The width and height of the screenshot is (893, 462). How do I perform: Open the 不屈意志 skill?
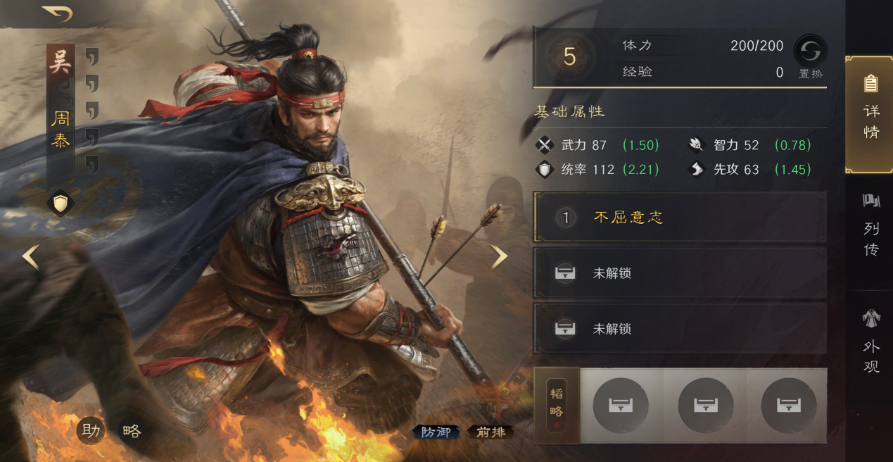680,217
